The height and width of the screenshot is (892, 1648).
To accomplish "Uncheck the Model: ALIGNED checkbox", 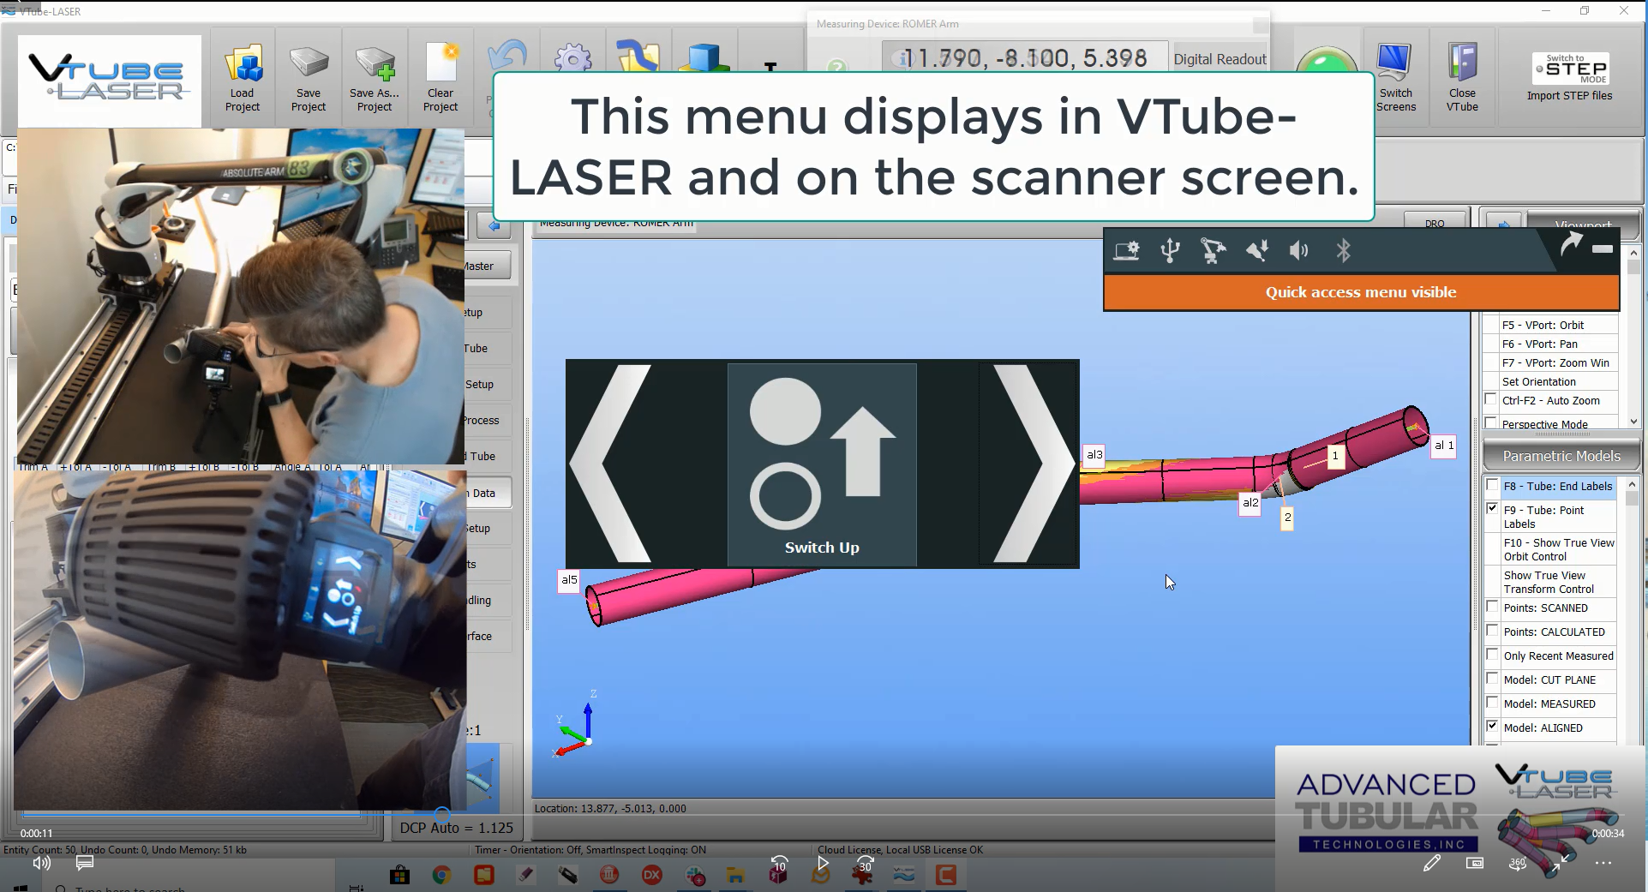I will tap(1492, 727).
